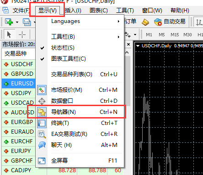
Task: Close the market watch panel
Action: pos(128,45)
